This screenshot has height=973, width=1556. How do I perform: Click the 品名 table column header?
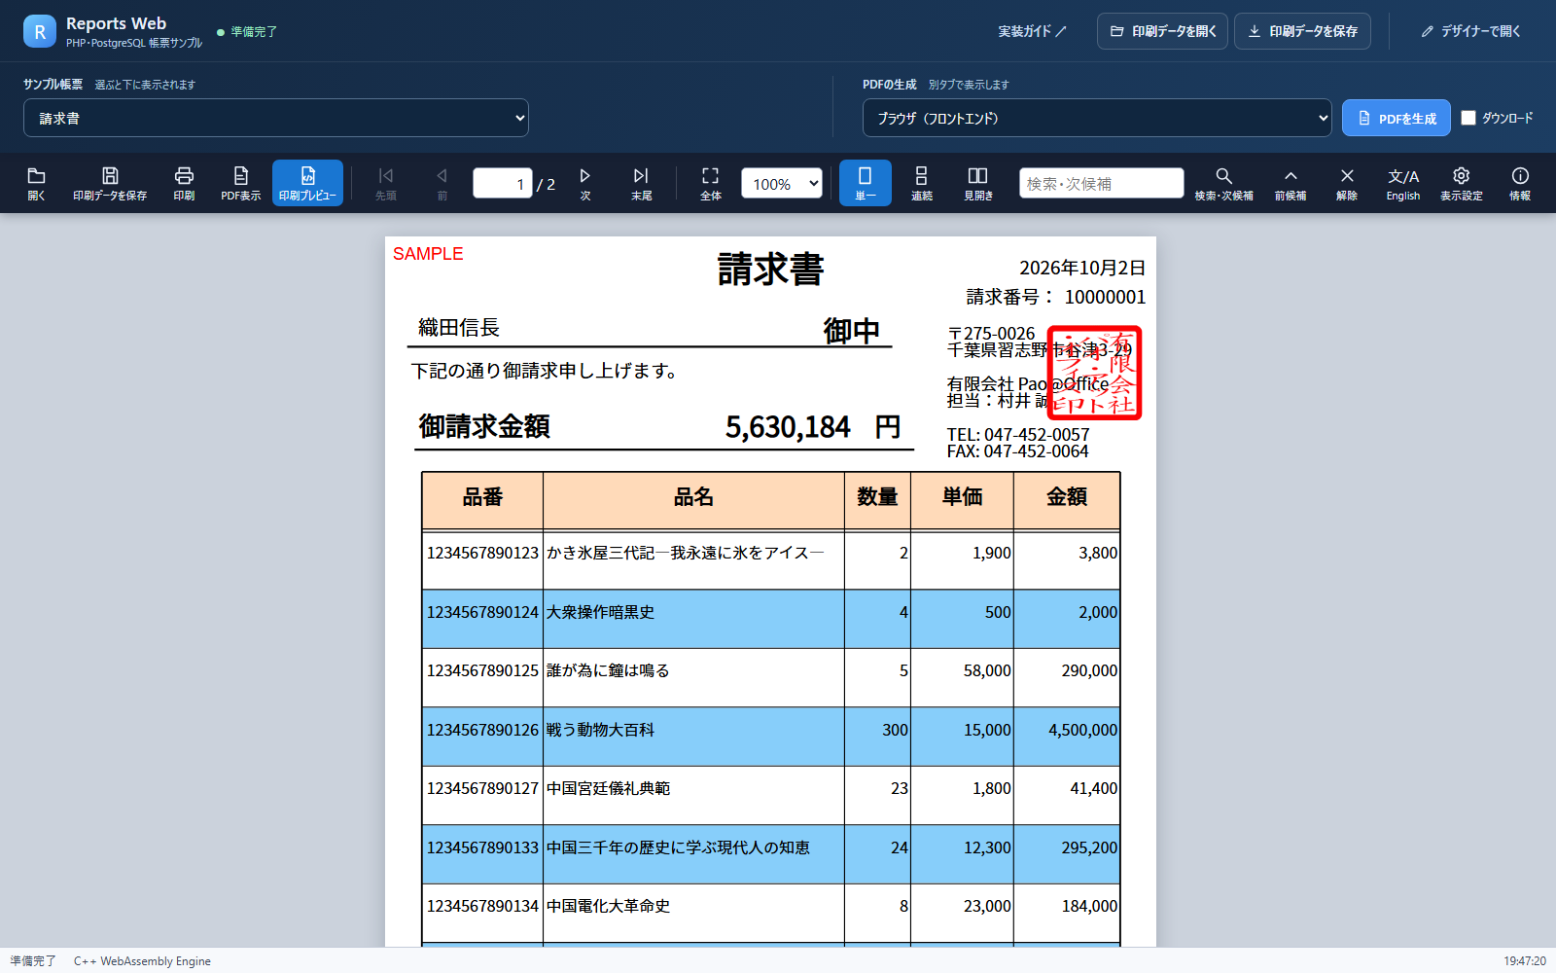(693, 497)
